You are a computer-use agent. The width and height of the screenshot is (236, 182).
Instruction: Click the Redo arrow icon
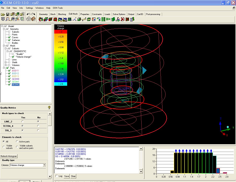pos(33,14)
